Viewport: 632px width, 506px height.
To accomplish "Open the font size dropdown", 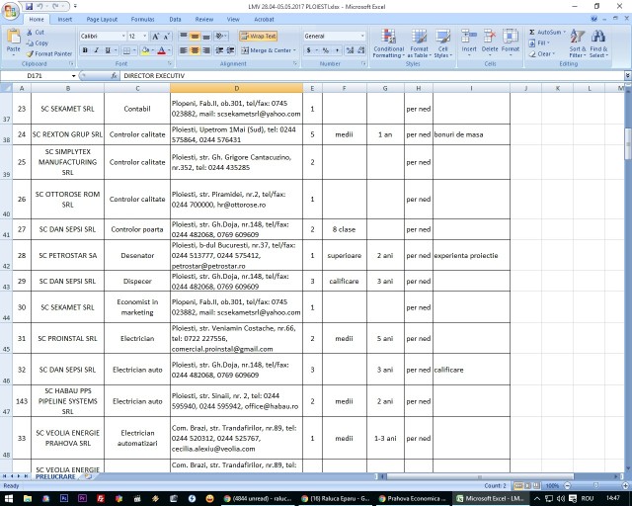I will pos(145,37).
